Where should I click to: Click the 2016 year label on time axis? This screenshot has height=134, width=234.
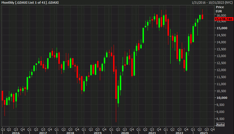click(x=16, y=133)
